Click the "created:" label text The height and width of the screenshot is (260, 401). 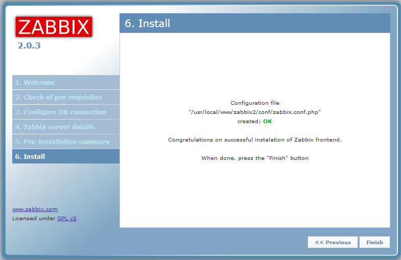click(x=249, y=122)
